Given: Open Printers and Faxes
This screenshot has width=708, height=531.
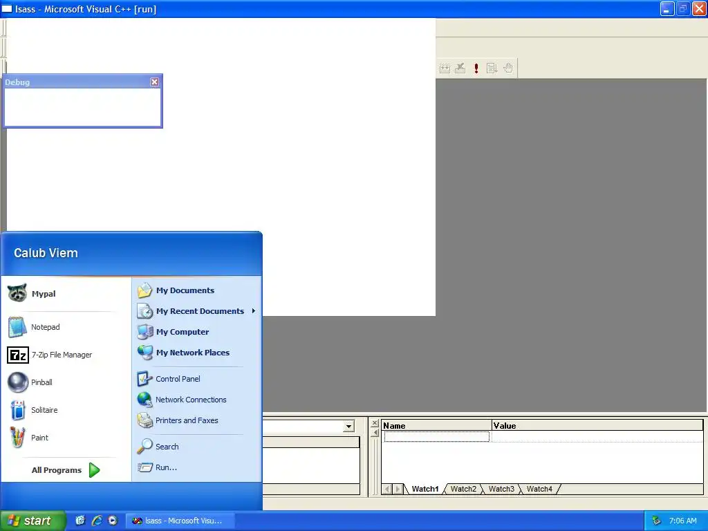Looking at the screenshot, I should 197,420.
